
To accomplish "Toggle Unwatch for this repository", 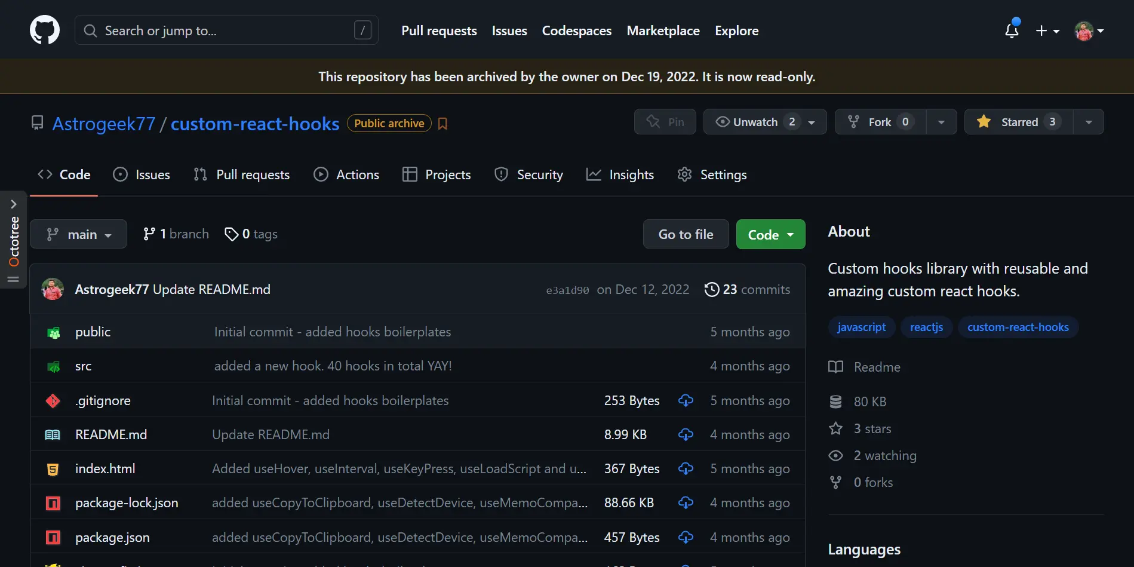I will (x=757, y=121).
